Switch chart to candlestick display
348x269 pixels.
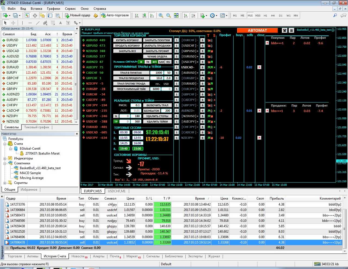(144, 15)
